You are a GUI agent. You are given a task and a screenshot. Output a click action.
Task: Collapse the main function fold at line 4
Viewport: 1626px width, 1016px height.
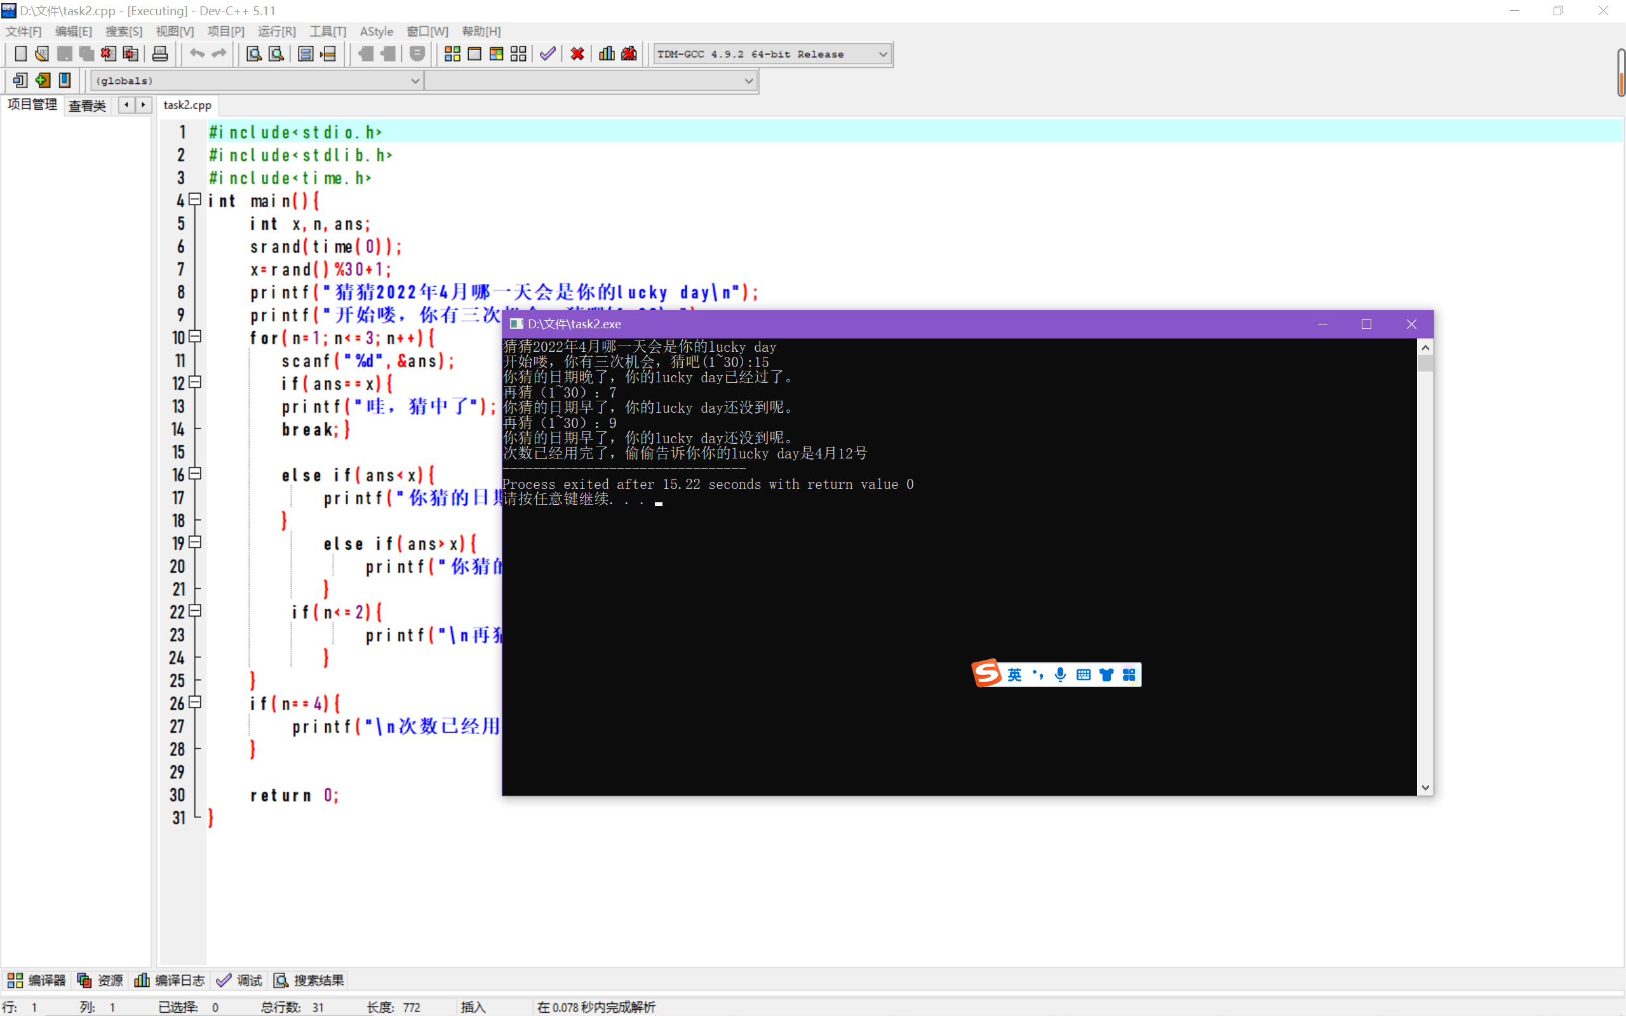coord(196,199)
